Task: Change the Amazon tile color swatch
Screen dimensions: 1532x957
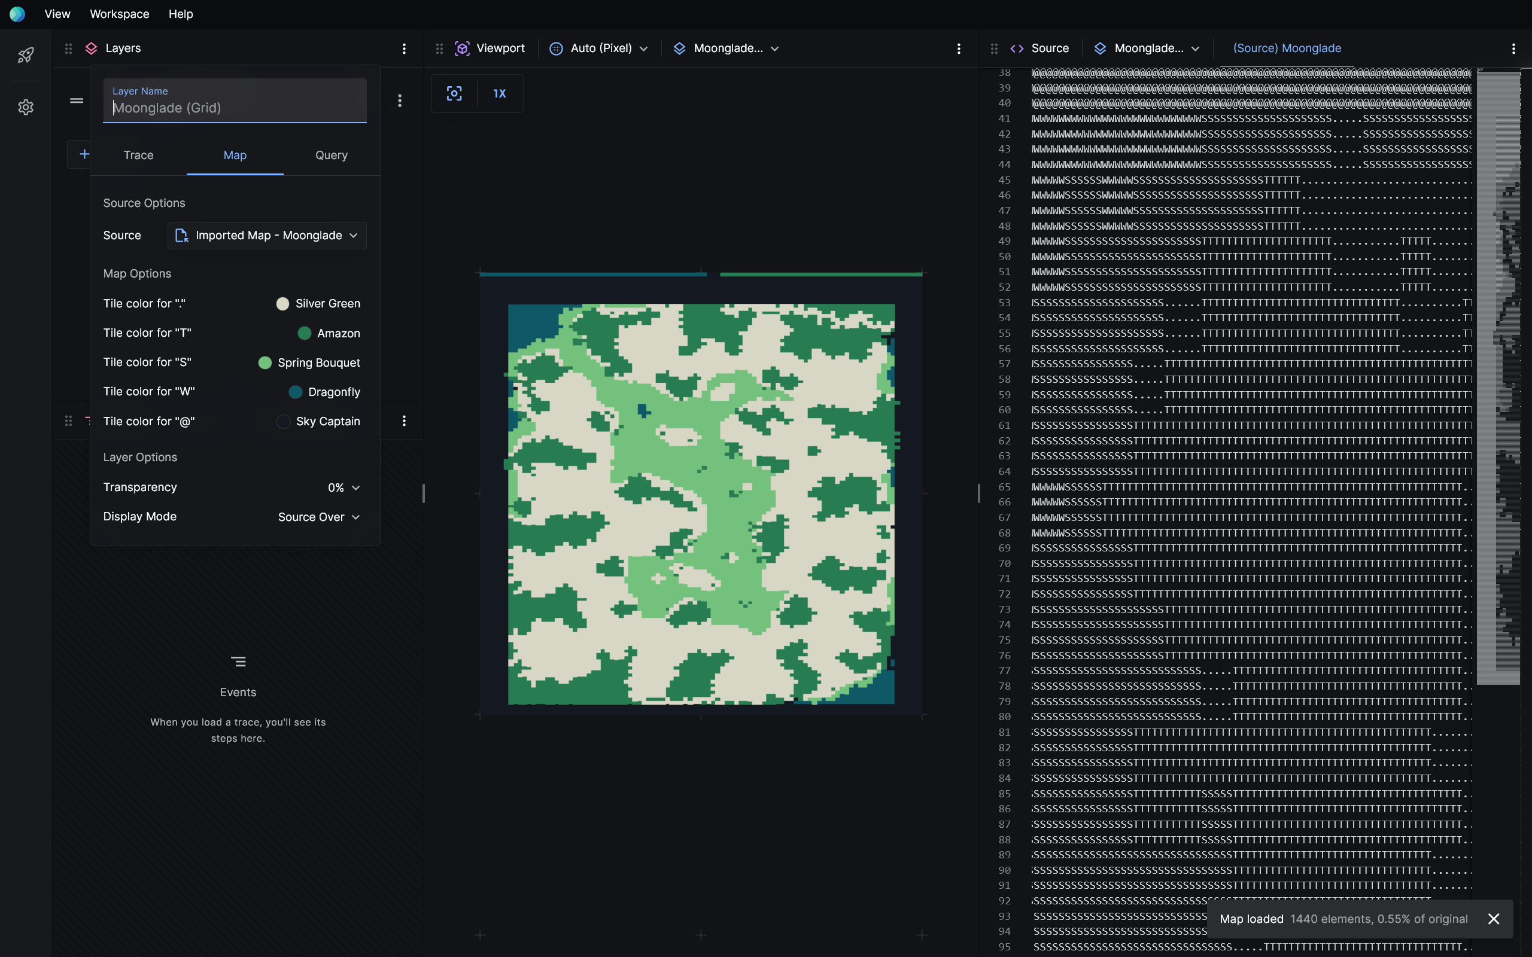Action: [305, 334]
